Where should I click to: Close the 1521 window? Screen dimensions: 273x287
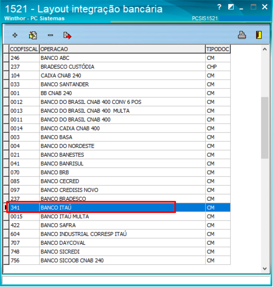pos(265,7)
